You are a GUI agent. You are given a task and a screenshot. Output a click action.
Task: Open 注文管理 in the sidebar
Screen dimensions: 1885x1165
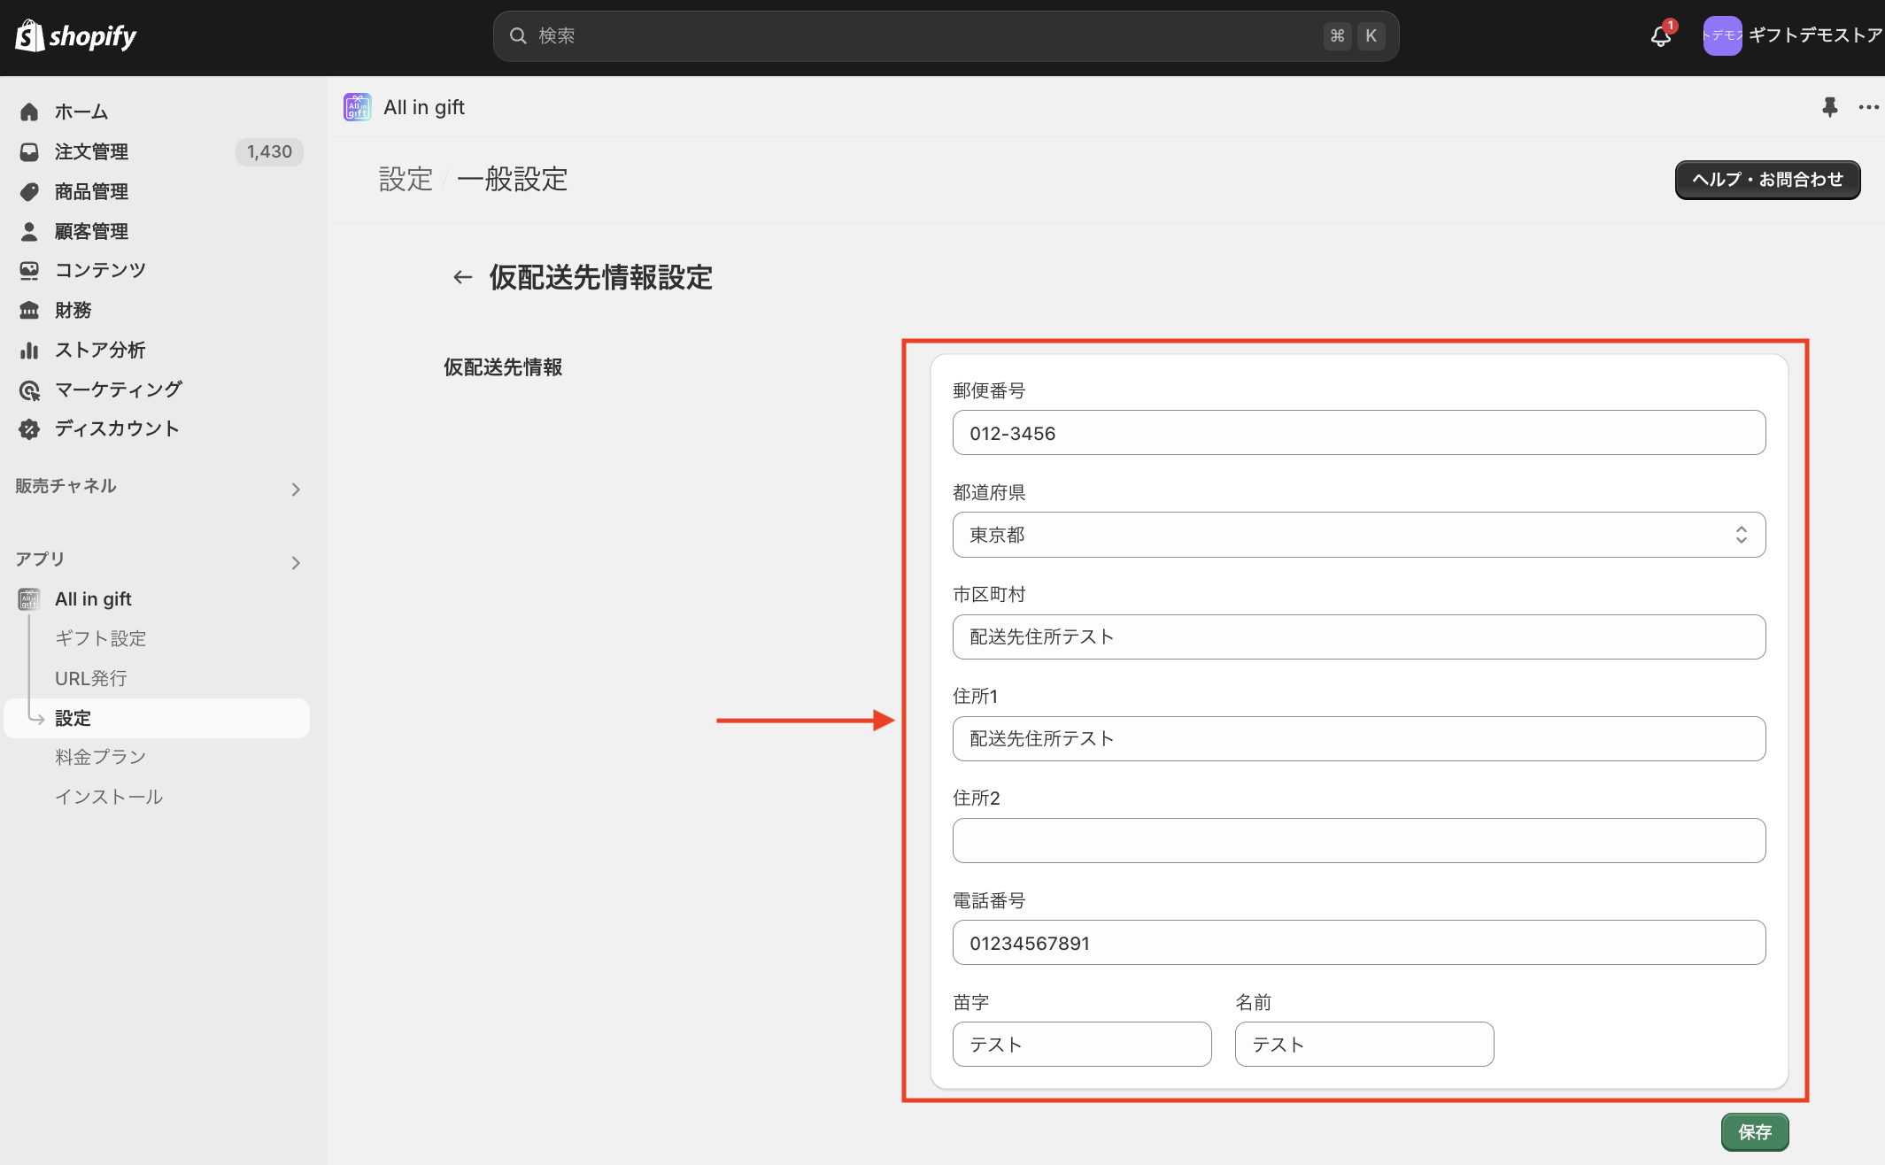pyautogui.click(x=91, y=152)
